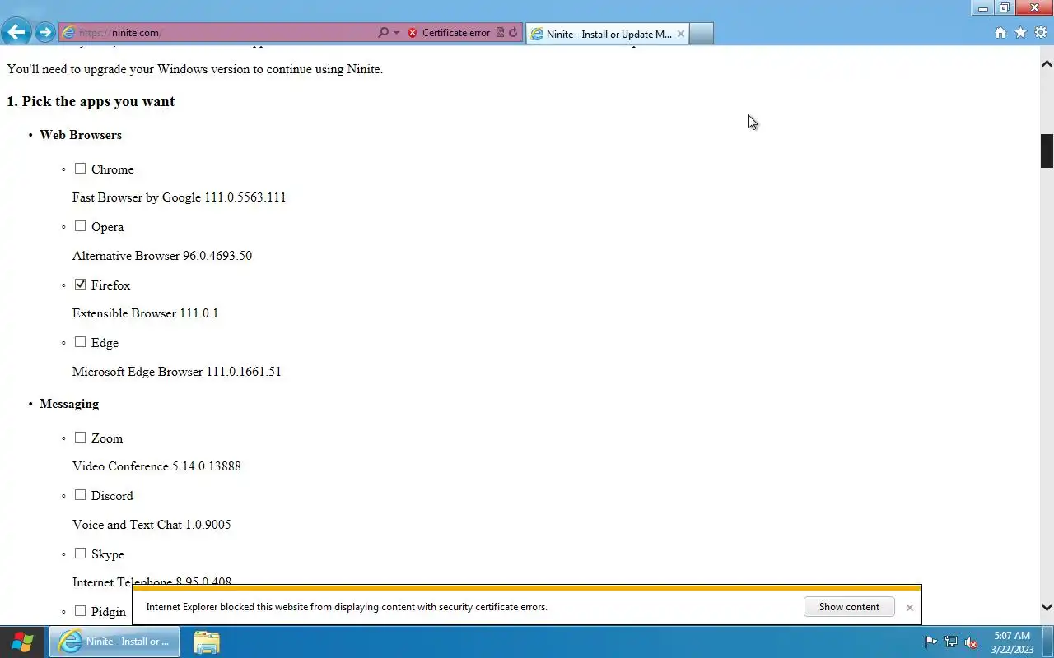This screenshot has height=658, width=1054.
Task: Check the Discord checkbox
Action: click(x=80, y=494)
